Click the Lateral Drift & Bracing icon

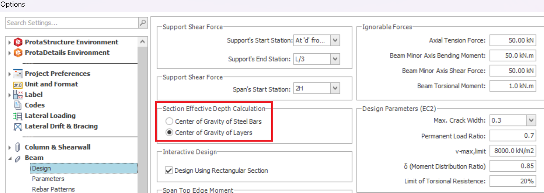[x=18, y=126]
